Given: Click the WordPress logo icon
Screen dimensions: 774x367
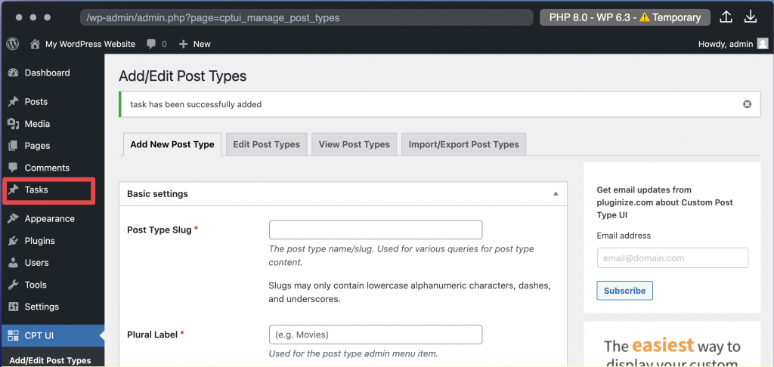Looking at the screenshot, I should [x=12, y=44].
